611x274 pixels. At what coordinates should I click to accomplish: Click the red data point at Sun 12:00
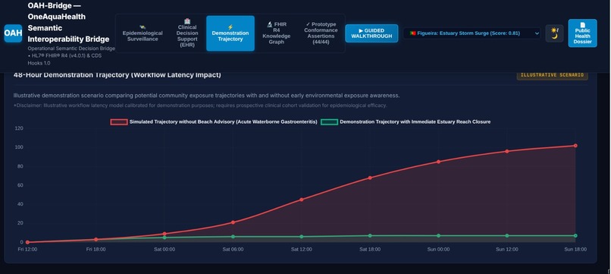click(507, 151)
